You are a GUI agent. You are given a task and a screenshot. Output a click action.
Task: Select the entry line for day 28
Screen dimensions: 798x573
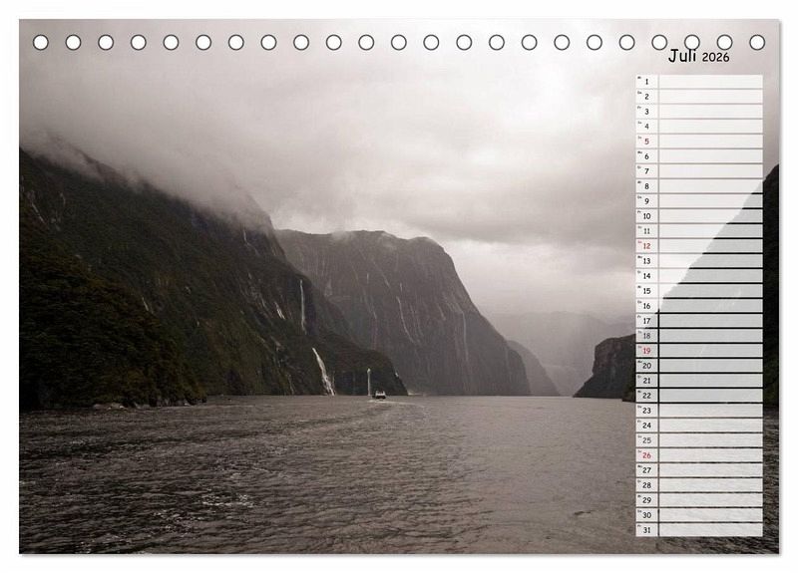[710, 485]
